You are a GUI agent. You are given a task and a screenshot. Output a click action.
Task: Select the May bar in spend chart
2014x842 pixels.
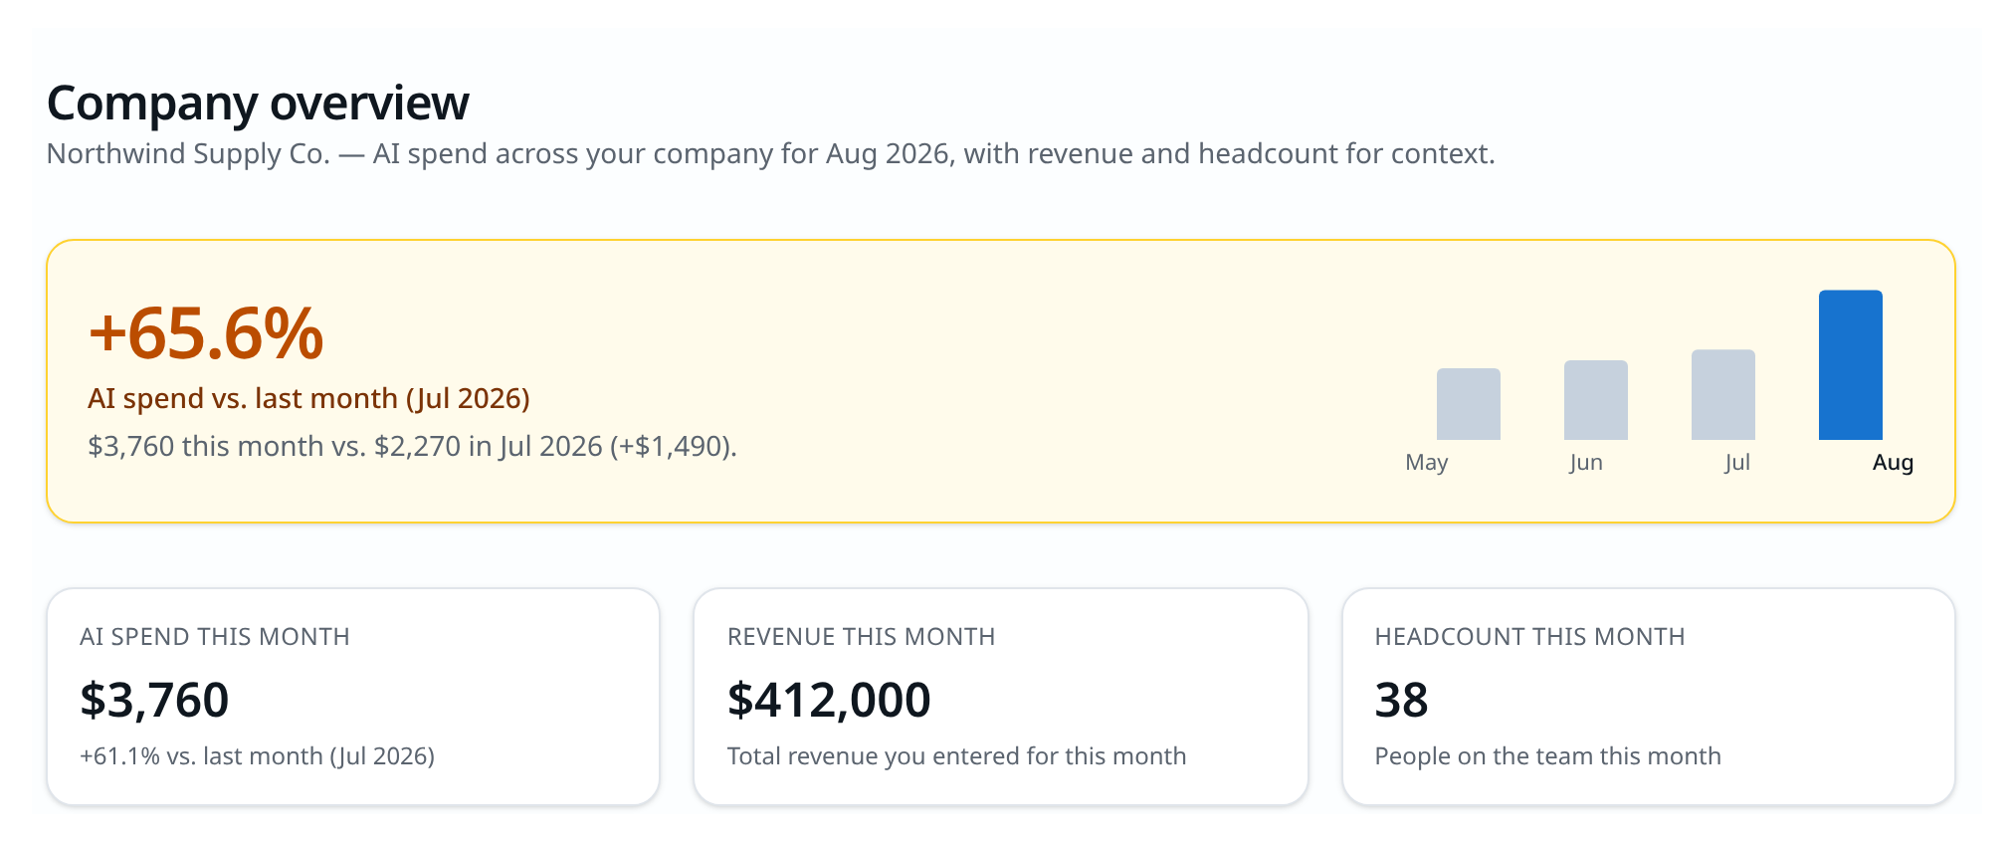pos(1468,404)
